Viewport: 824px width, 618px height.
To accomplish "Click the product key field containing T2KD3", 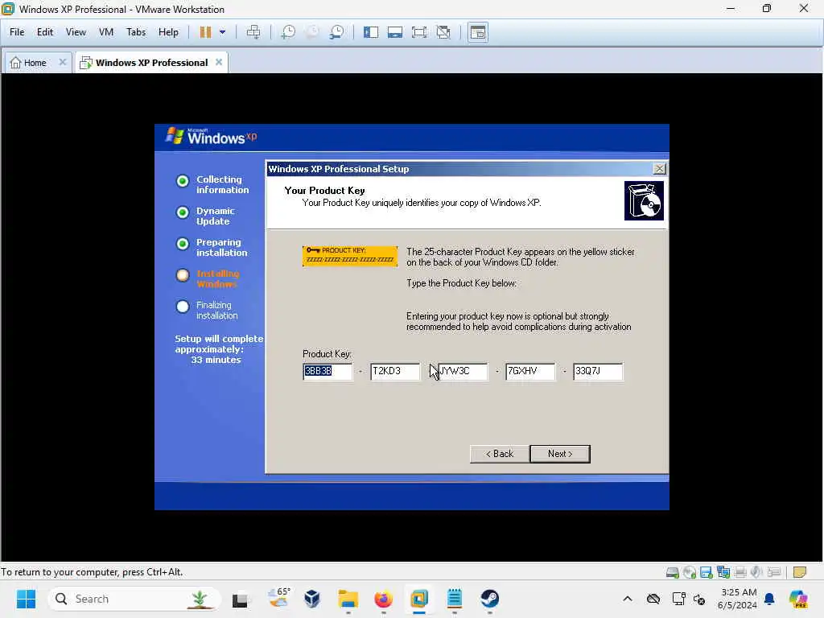I will pos(395,371).
